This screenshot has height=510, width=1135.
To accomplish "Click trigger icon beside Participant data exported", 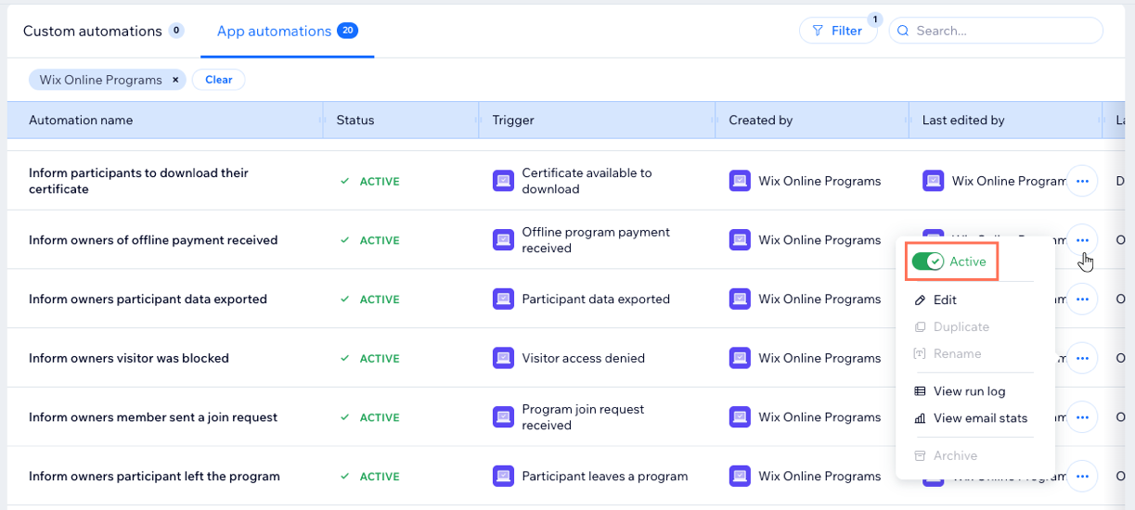I will click(503, 299).
